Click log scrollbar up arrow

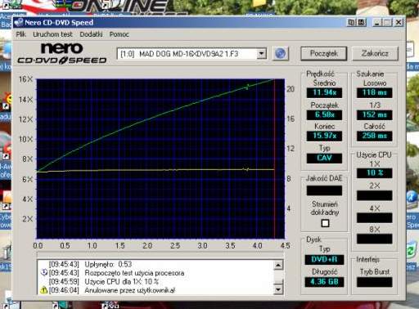click(278, 265)
